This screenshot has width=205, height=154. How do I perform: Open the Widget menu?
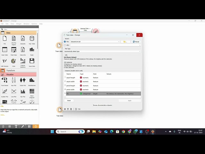click(19, 24)
